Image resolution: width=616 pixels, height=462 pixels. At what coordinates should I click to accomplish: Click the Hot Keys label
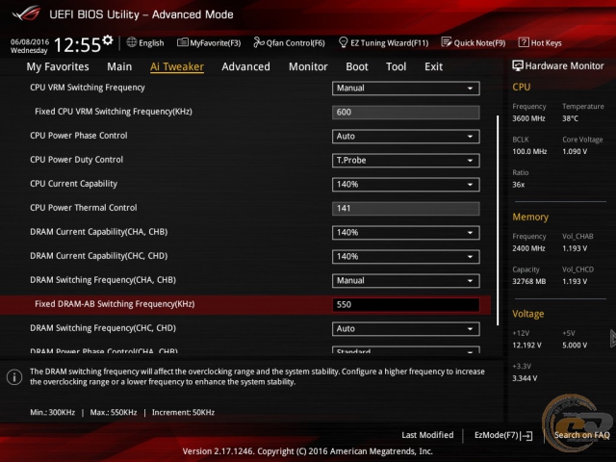click(546, 42)
